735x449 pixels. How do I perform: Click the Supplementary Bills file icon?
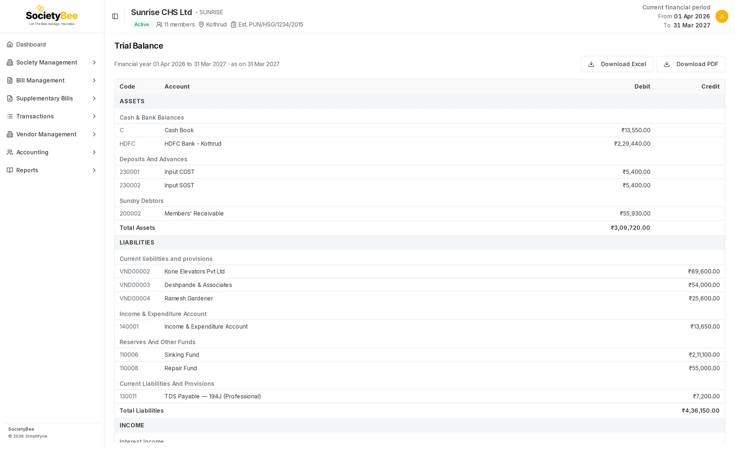pos(10,98)
